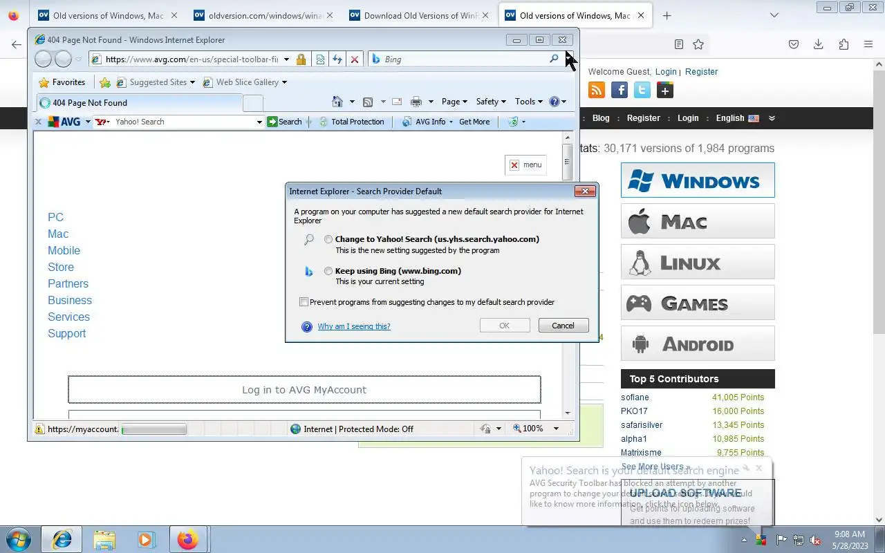The image size is (885, 553).
Task: Click the Feeds icon in IE command bar
Action: pyautogui.click(x=368, y=102)
